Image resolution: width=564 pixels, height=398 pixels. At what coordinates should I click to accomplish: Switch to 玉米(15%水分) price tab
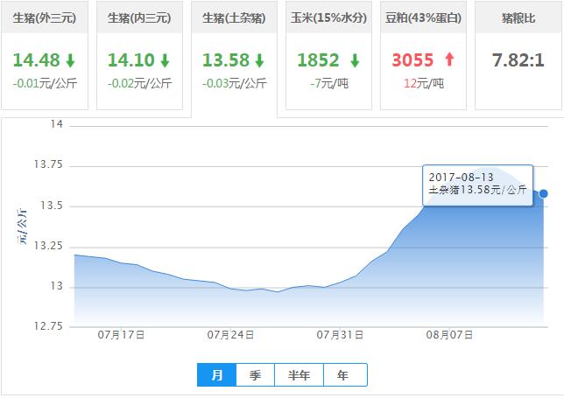tap(328, 17)
